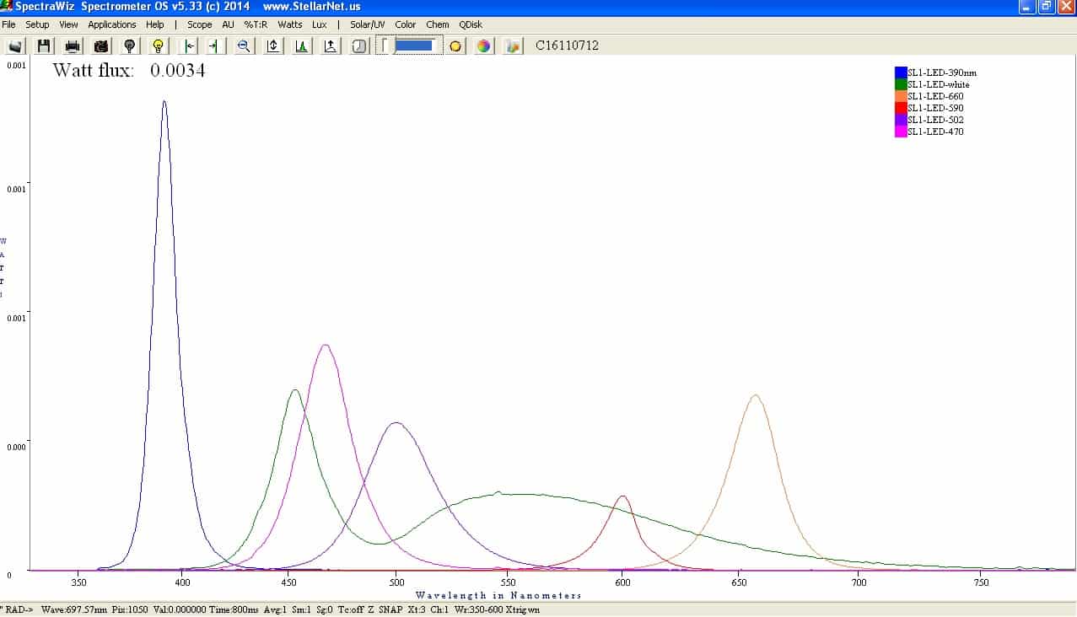Image resolution: width=1077 pixels, height=617 pixels.
Task: Click the green SL1-LED-white legend swatch
Action: (x=901, y=84)
